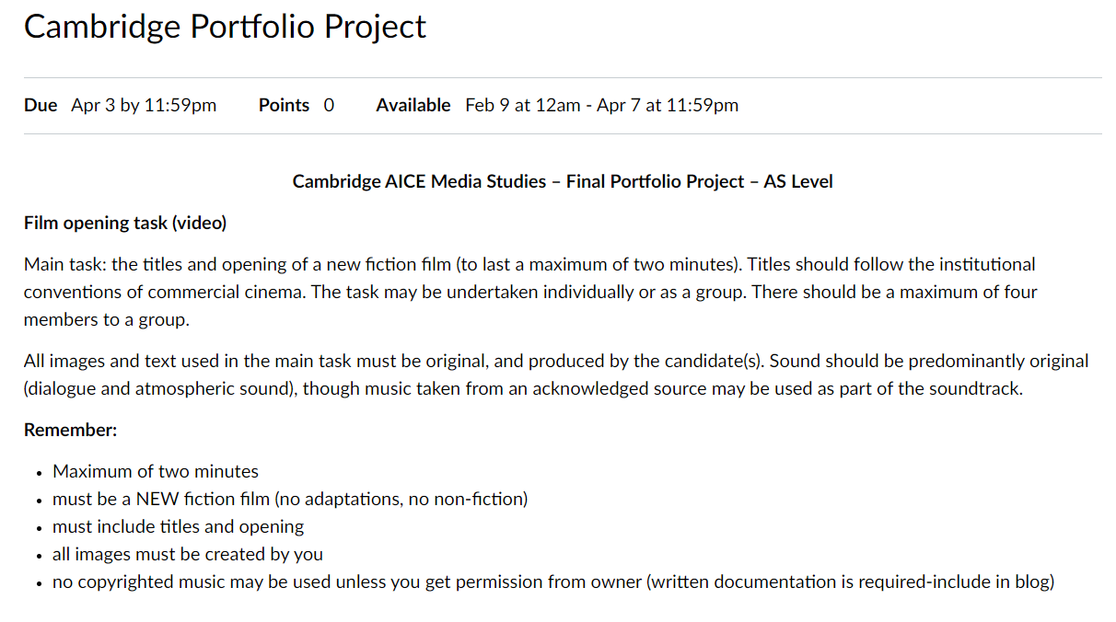Select the Feb 9 at 12am availability start
Screen dimensions: 1116x622
523,105
